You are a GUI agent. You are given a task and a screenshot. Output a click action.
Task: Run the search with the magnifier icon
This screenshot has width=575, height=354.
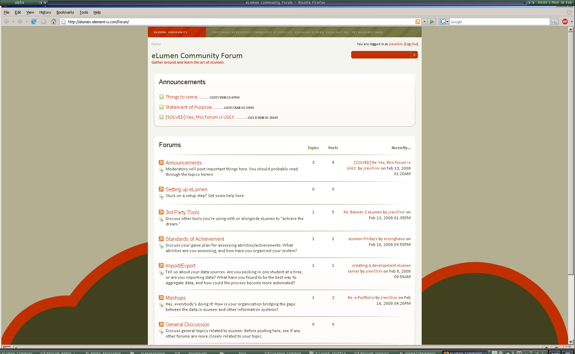point(553,22)
